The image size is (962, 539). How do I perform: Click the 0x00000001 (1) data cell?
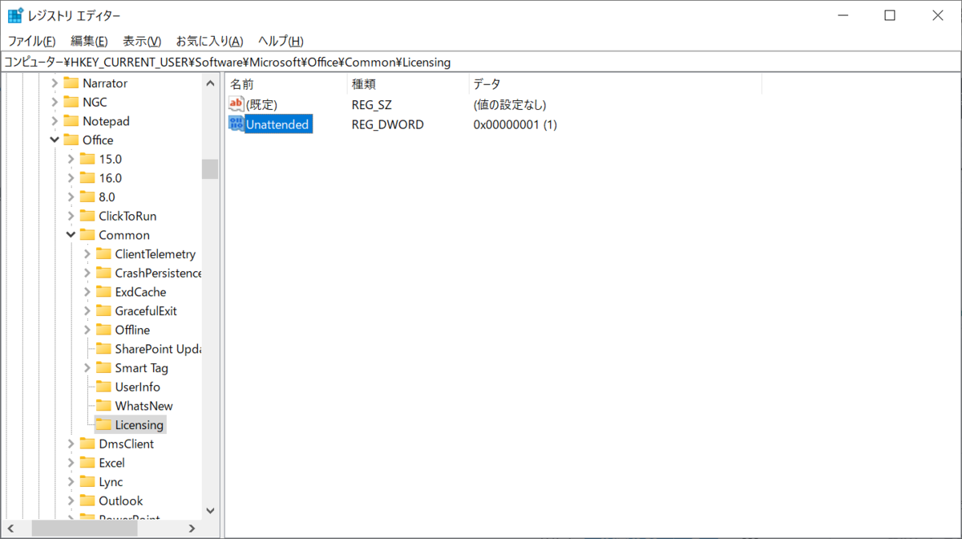tap(515, 124)
